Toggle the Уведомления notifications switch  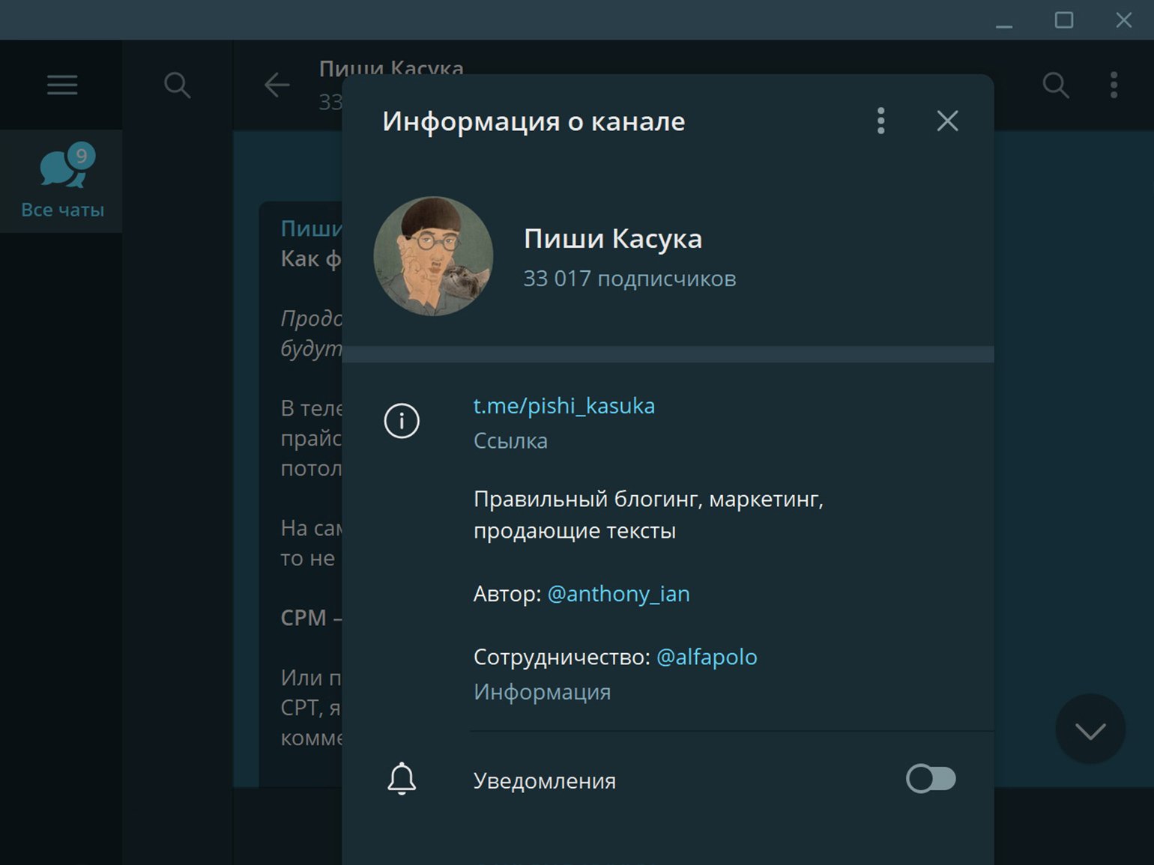[x=931, y=779]
